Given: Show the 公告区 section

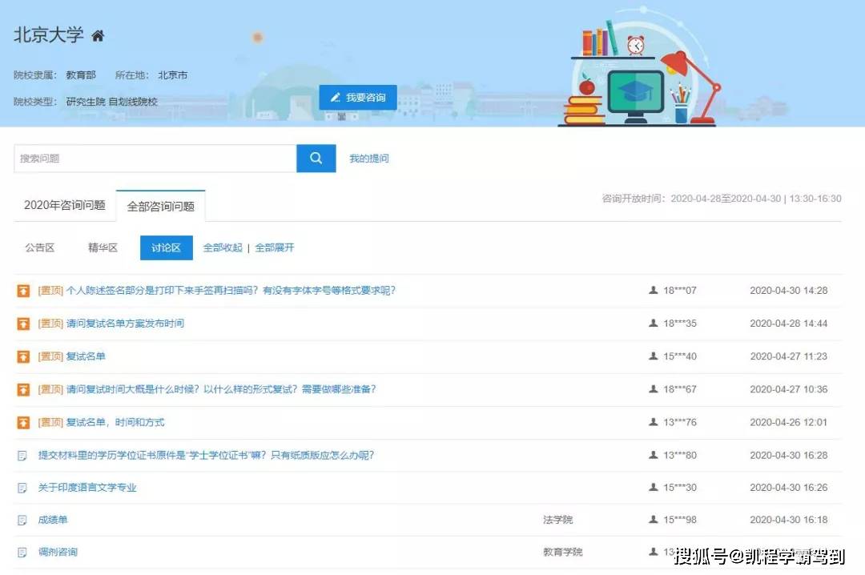Looking at the screenshot, I should coord(40,248).
